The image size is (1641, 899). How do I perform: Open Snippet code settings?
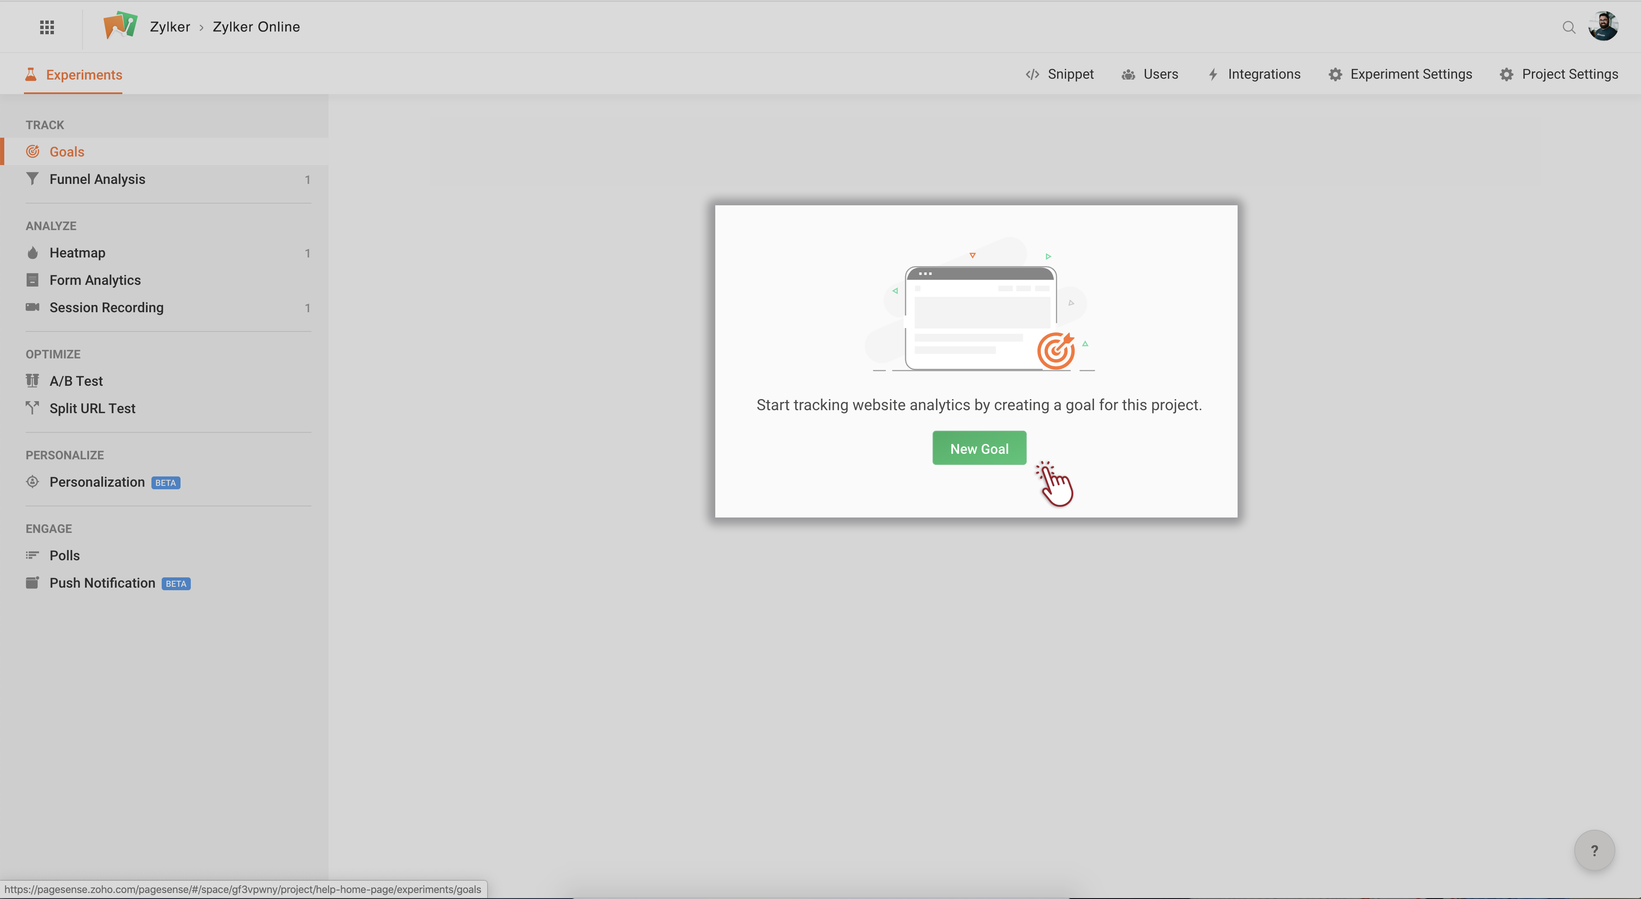point(1059,74)
